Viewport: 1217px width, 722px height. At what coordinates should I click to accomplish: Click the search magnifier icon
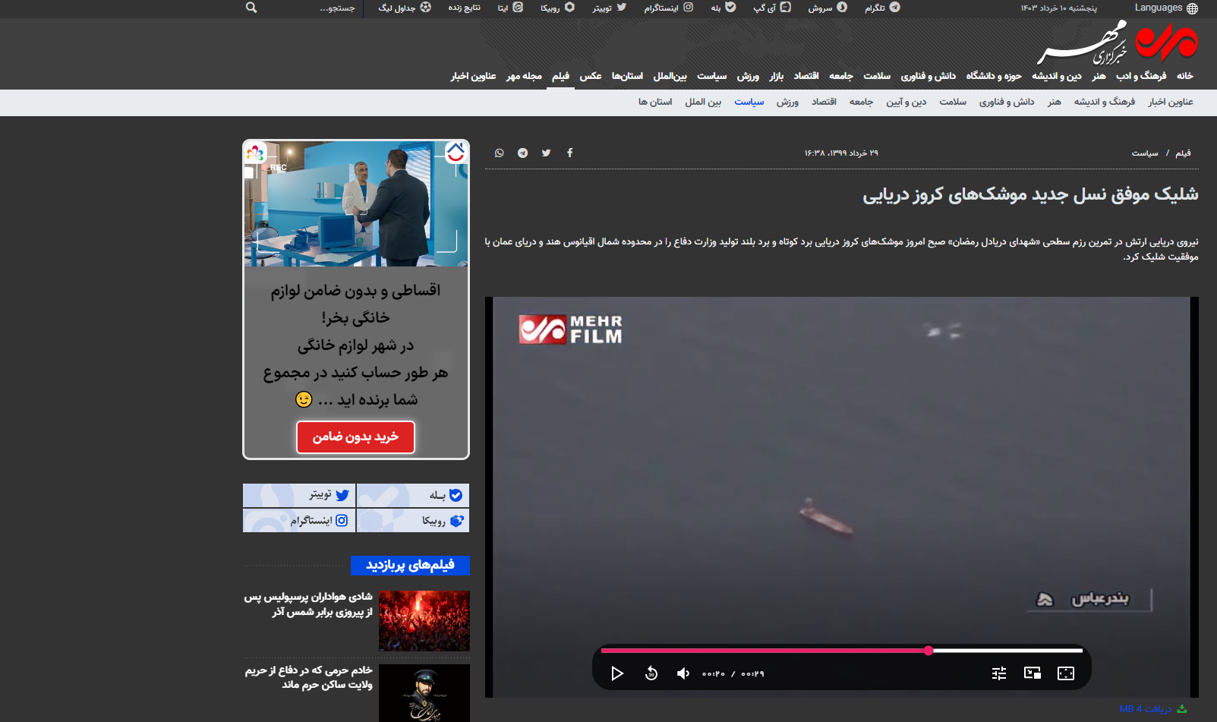click(251, 8)
